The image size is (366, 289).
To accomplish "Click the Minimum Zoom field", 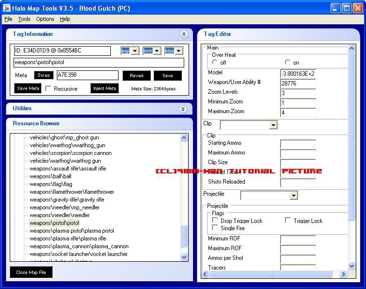I will (x=298, y=103).
